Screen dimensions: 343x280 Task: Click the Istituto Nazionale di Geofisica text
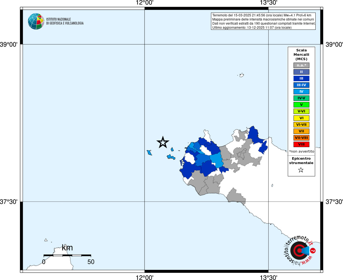click(65, 21)
